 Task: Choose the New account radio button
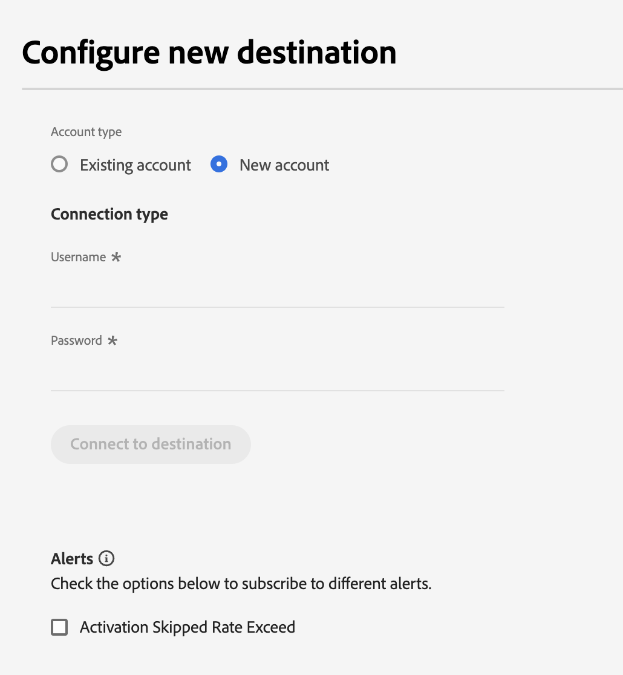(x=219, y=164)
